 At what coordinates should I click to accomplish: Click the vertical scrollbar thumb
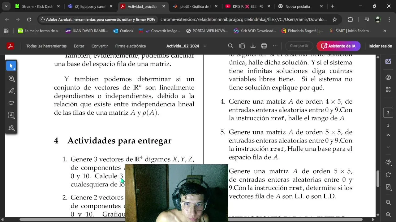[x=378, y=179]
